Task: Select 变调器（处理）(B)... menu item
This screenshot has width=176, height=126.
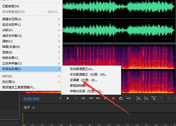Action: pos(83,80)
